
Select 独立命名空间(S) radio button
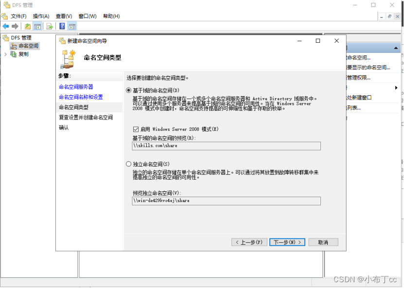point(128,164)
